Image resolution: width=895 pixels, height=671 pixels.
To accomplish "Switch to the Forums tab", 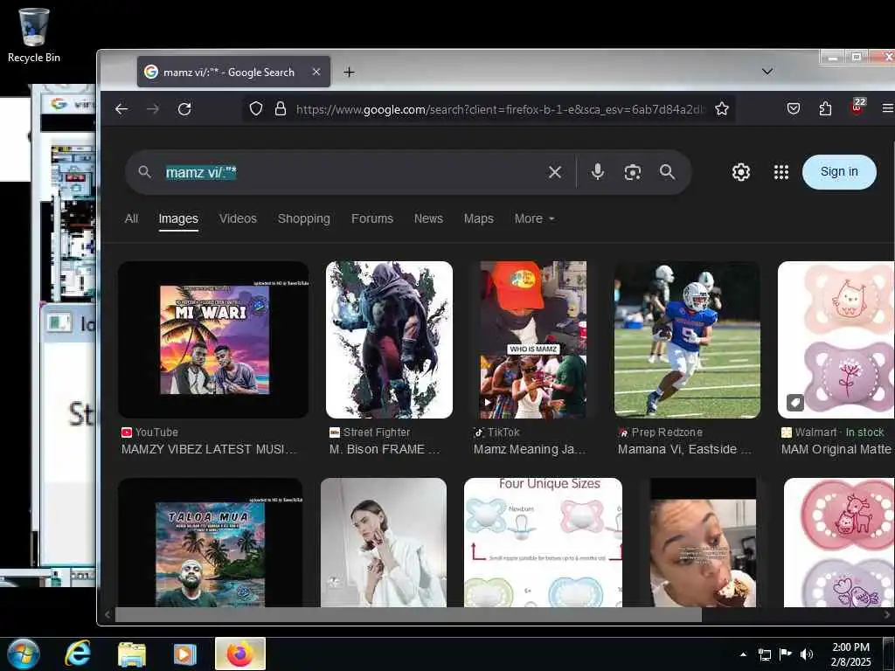I will tap(372, 218).
